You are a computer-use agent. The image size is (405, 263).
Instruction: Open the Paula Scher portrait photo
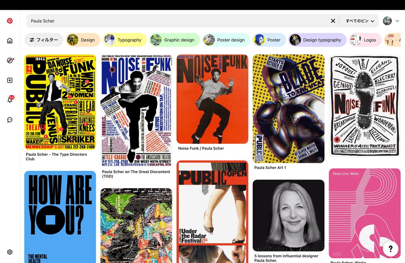point(289,215)
